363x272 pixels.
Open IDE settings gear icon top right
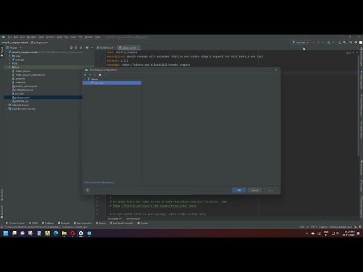356,42
